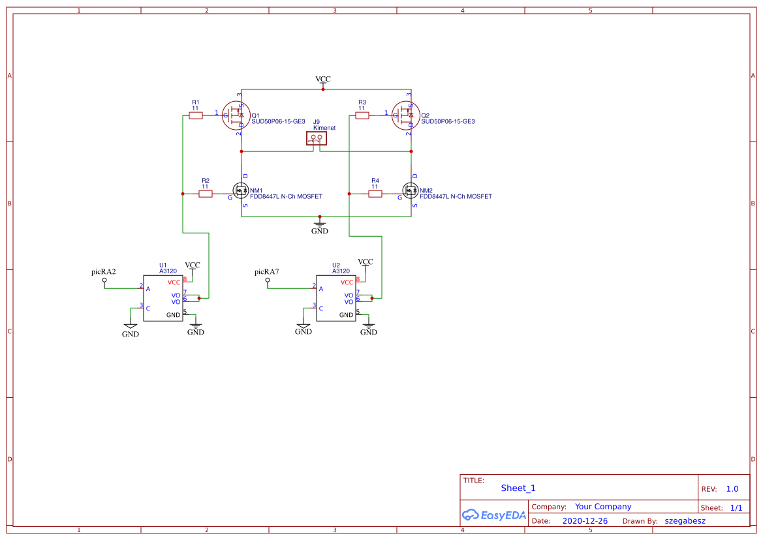Click the Q2 SUD50P06-15-GE3 label
The width and height of the screenshot is (763, 540).
click(448, 121)
